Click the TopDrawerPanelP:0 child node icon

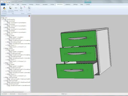tap(9, 79)
